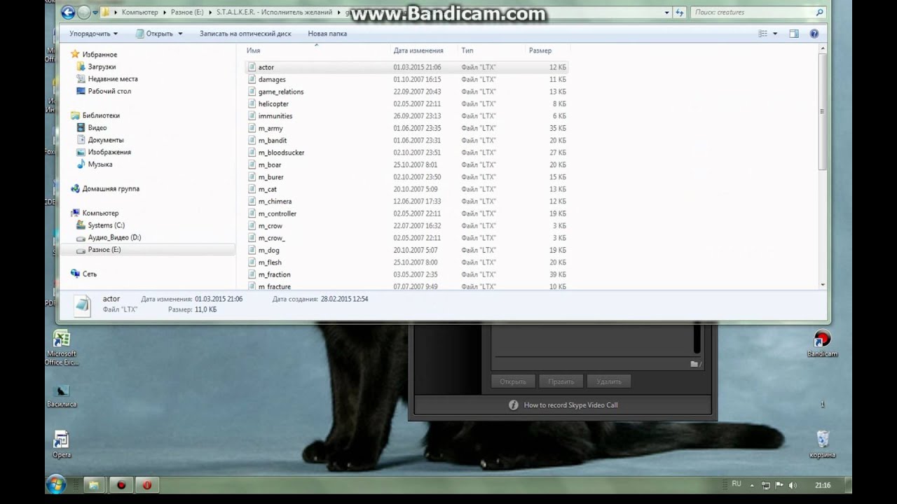
Task: Sort by the Имя column header
Action: [254, 50]
